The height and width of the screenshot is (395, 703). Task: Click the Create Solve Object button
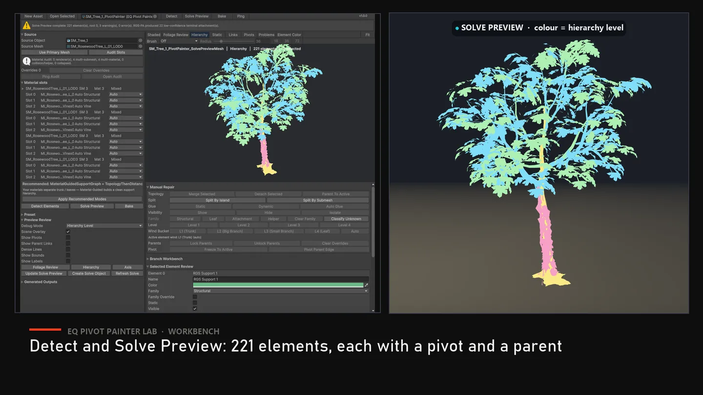tap(89, 274)
